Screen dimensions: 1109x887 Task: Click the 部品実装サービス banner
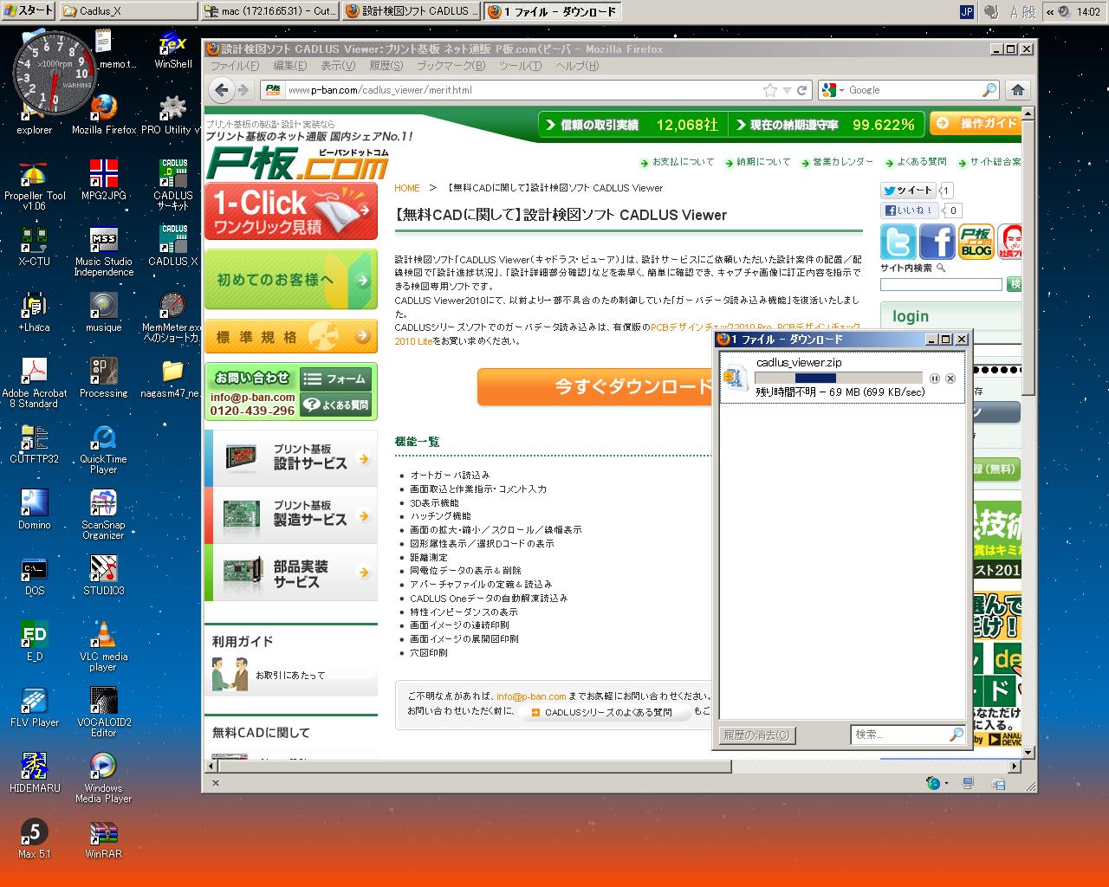click(x=291, y=573)
